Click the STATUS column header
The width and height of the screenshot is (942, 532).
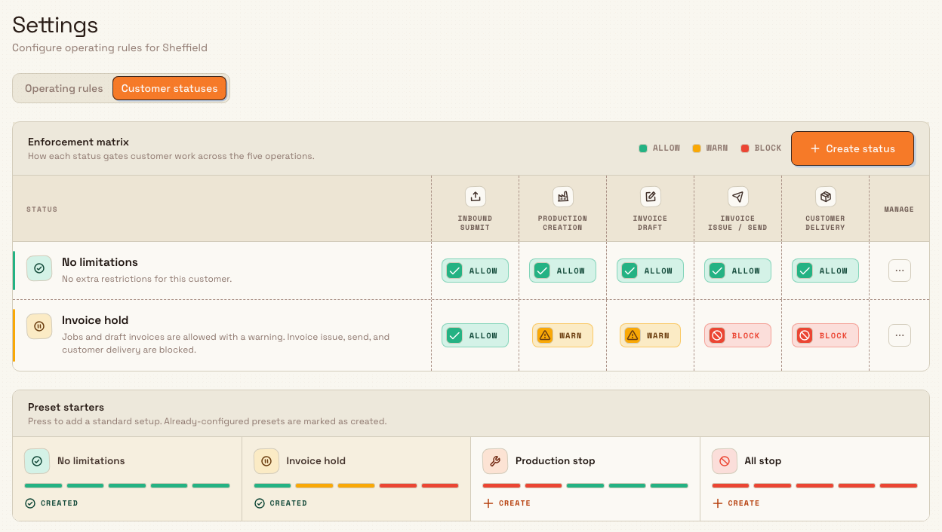click(42, 209)
